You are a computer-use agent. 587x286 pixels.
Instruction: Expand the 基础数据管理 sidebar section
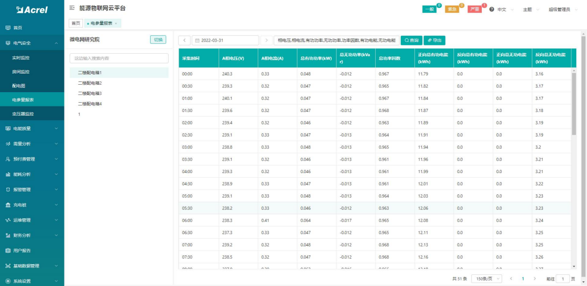tap(32, 266)
